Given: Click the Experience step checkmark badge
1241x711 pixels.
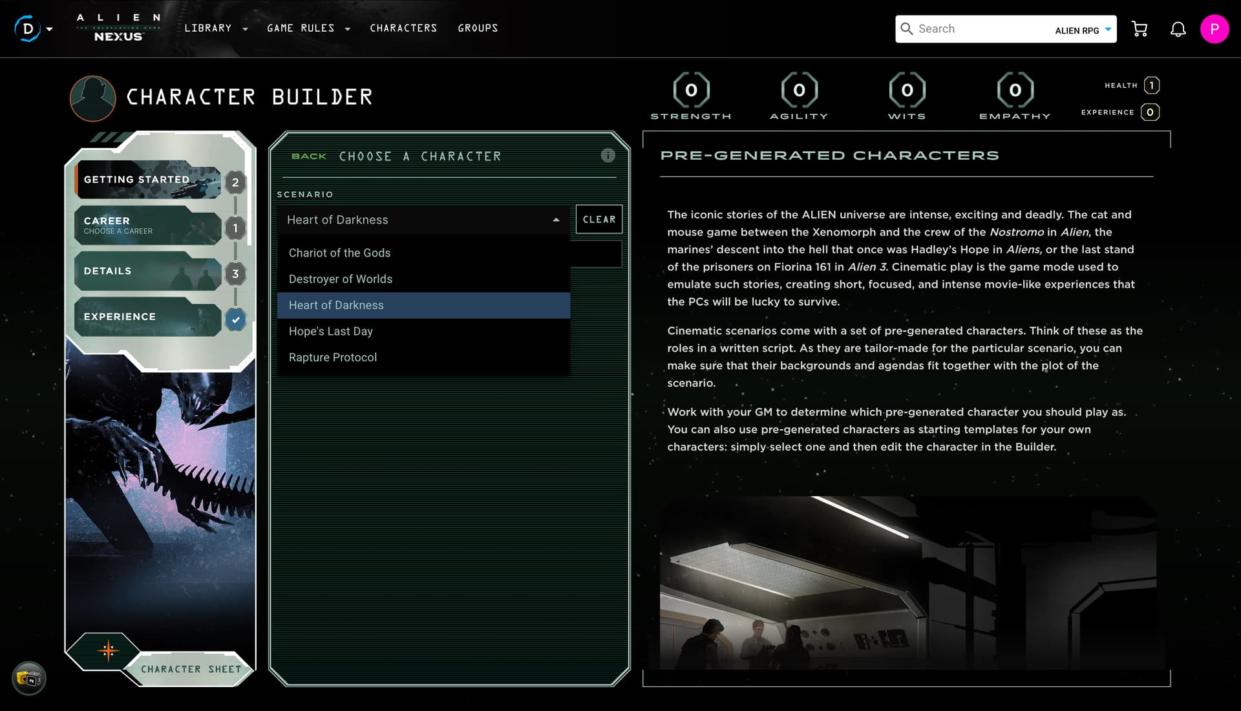Looking at the screenshot, I should tap(235, 319).
